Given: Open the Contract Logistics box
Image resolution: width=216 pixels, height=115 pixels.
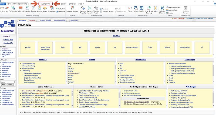Looking at the screenshot, I should click(132, 48).
